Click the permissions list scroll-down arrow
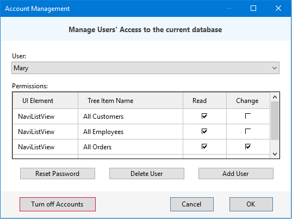The width and height of the screenshot is (292, 219). [275, 154]
